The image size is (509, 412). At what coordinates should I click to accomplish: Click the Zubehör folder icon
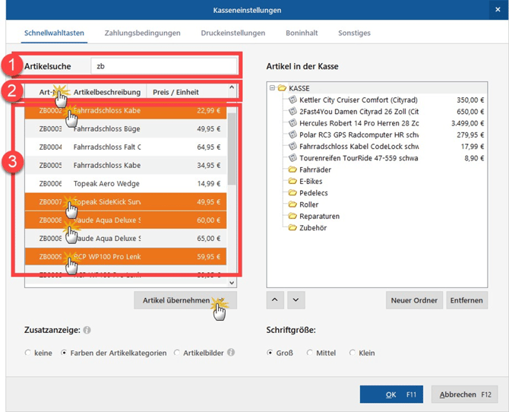[x=292, y=228]
